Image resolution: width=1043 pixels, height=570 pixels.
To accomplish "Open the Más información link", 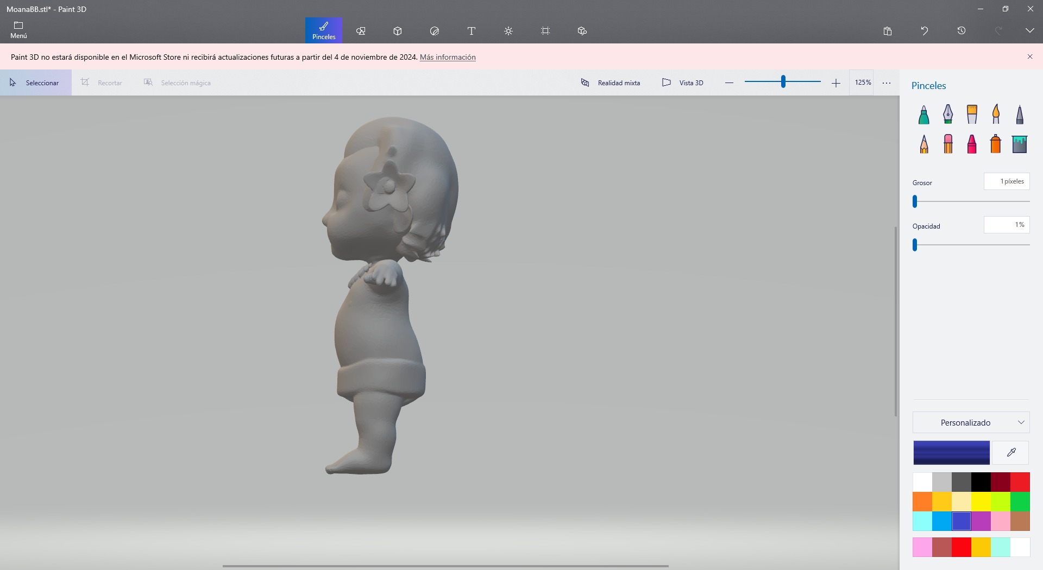I will point(448,57).
